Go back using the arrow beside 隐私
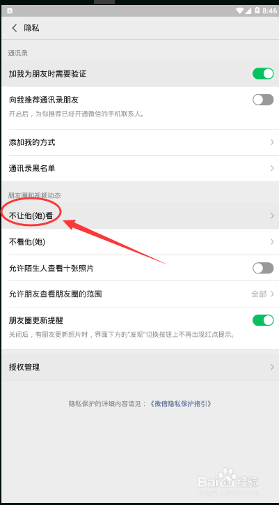Viewport: 279px width, 505px height. pyautogui.click(x=15, y=28)
